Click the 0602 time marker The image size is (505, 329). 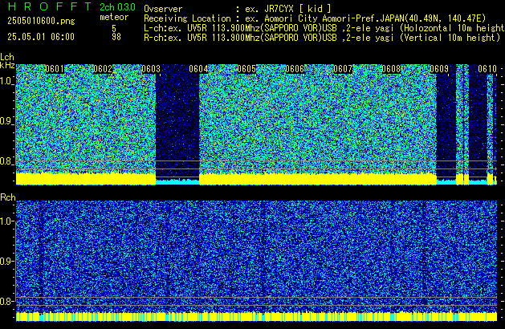(103, 69)
